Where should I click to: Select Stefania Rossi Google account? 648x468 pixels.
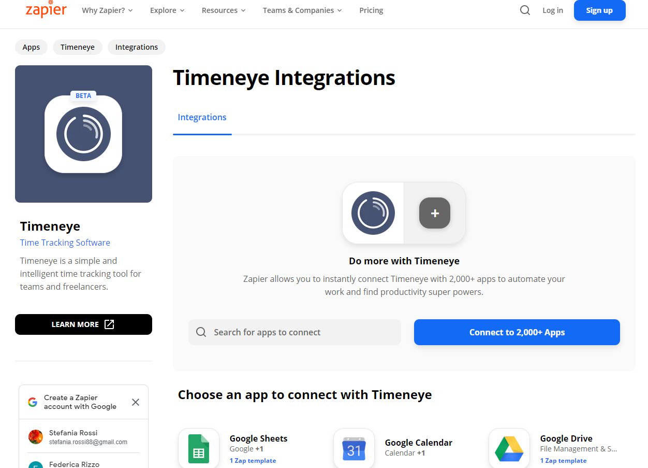click(x=83, y=437)
